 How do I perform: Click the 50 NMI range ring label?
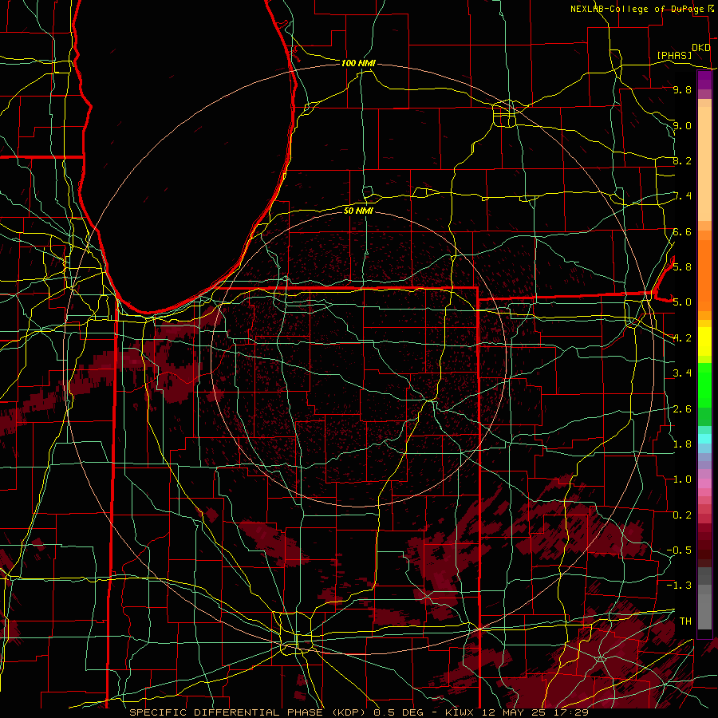[358, 211]
